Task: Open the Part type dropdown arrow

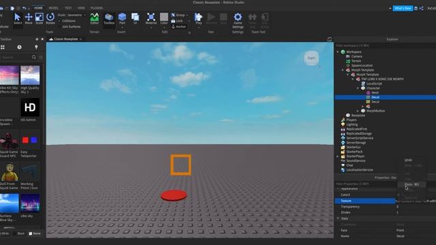Action: click(122, 27)
